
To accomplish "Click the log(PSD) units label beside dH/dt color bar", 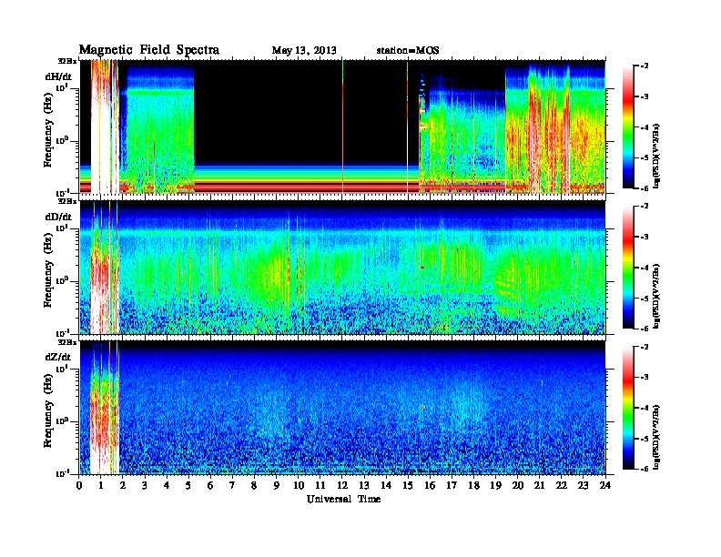I will pos(657,156).
